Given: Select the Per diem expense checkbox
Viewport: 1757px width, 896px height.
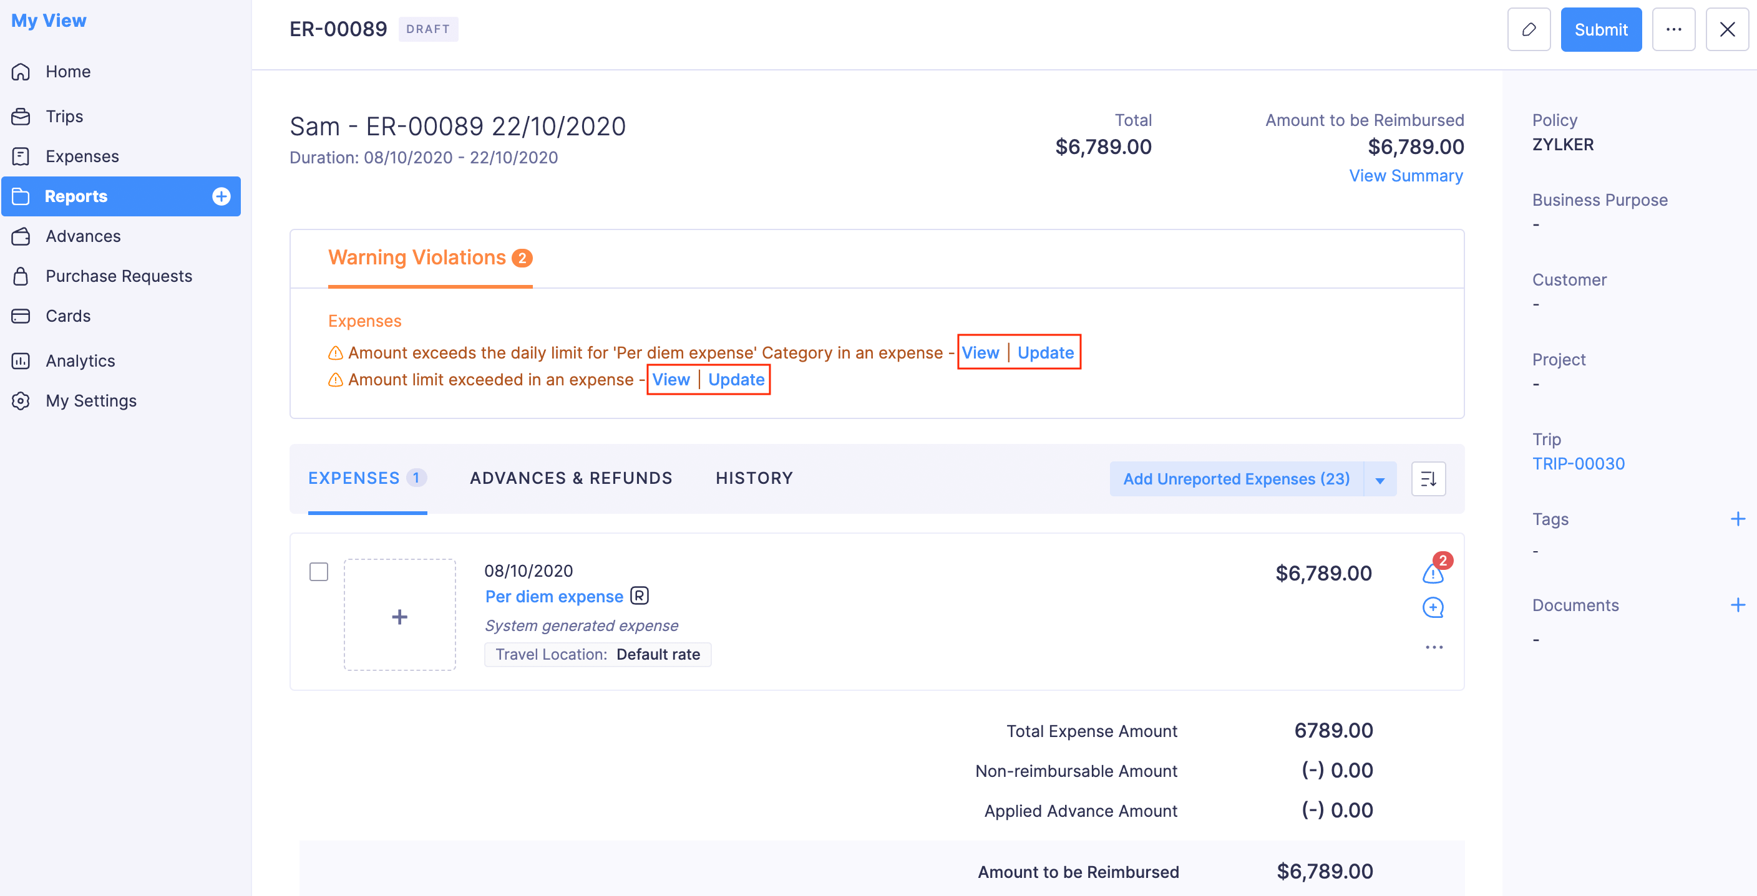Looking at the screenshot, I should (x=319, y=572).
